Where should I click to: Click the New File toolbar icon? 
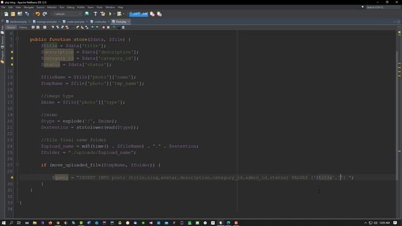click(x=6, y=14)
